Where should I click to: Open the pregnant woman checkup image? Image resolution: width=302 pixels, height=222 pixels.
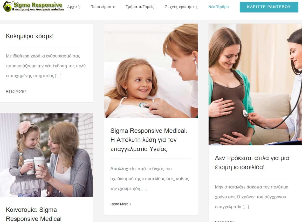tap(255, 84)
